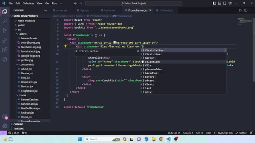Open the Edit menu
255x143 pixels.
pyautogui.click(x=18, y=3)
